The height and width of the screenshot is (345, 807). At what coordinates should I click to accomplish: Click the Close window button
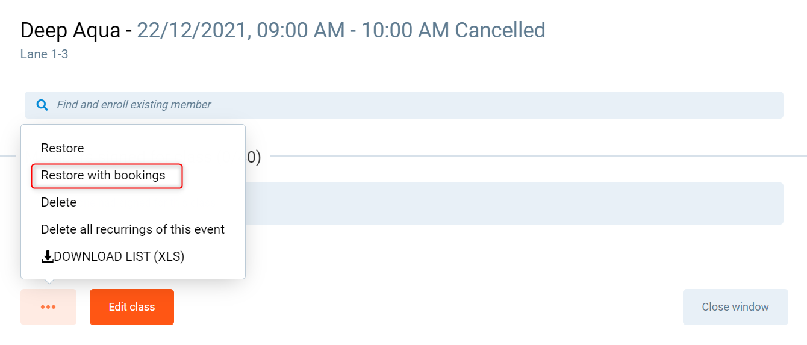pyautogui.click(x=735, y=307)
